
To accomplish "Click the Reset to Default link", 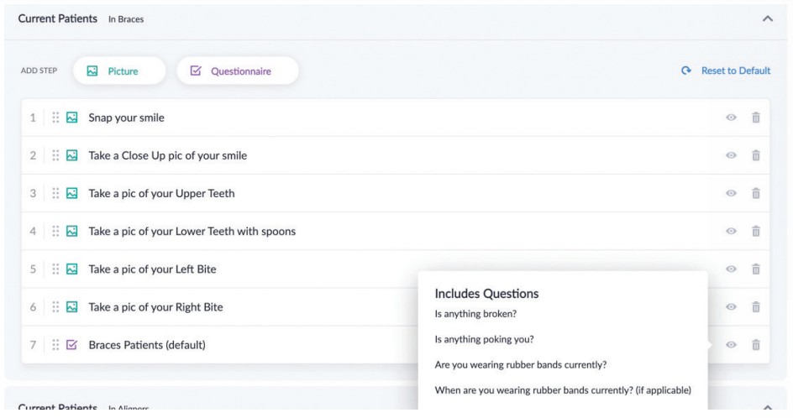I will [736, 71].
